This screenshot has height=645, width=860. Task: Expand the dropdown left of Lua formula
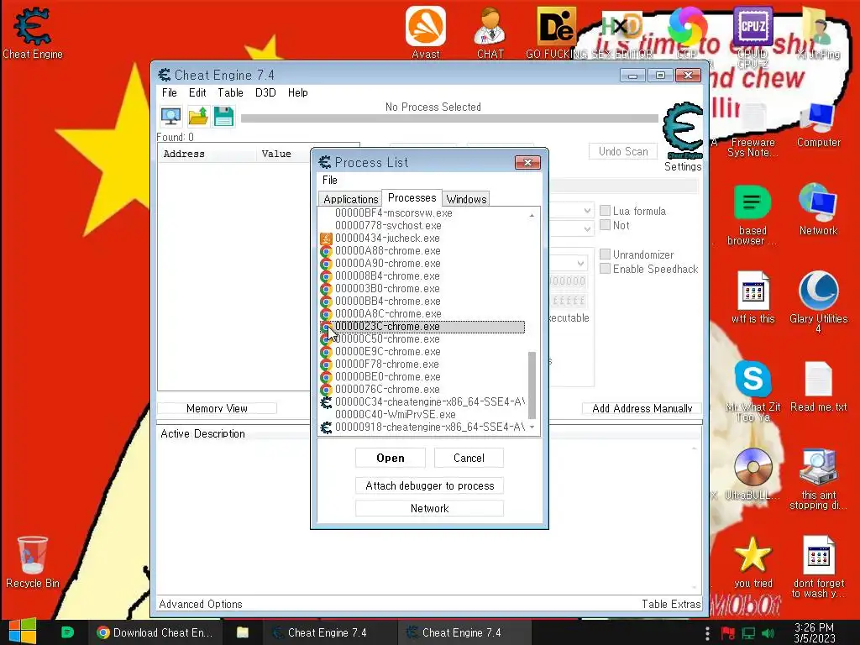click(x=587, y=211)
